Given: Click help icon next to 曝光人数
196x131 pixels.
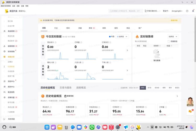Looking at the screenshot, I should point(55,62).
